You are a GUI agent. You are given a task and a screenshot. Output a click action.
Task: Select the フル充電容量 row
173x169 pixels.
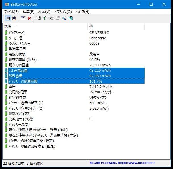74,70
